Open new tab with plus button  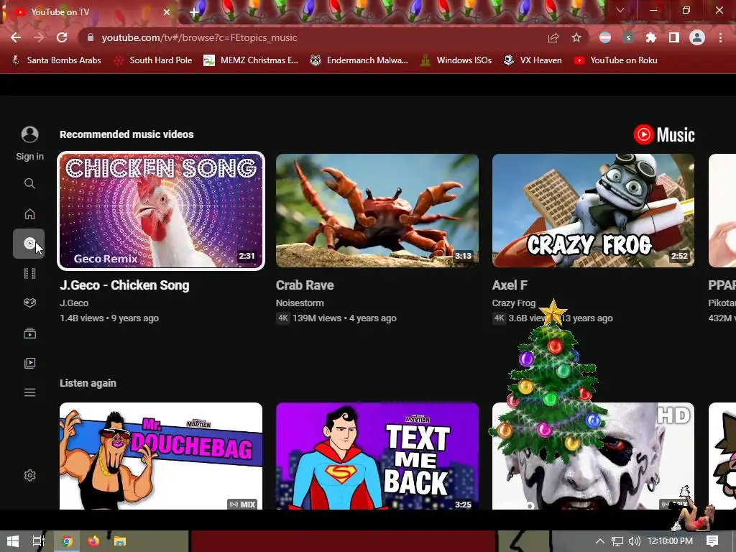point(194,12)
